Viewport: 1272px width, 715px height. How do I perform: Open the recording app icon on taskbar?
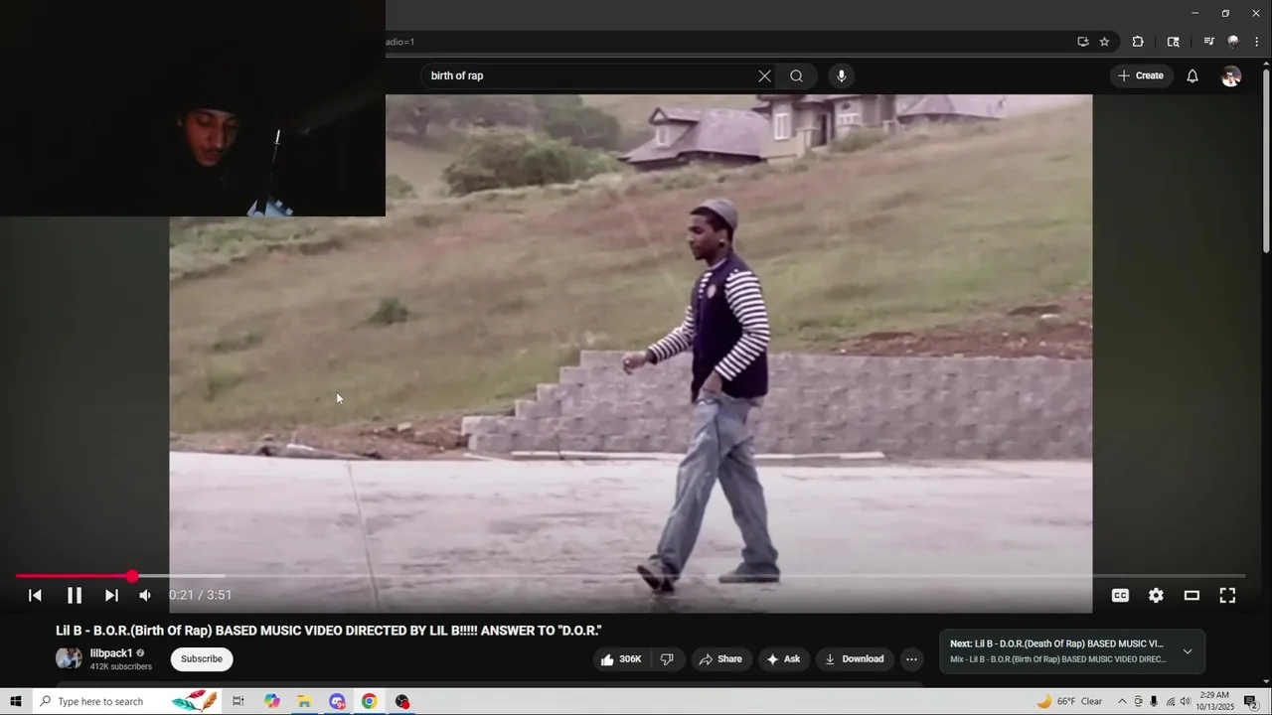point(402,701)
